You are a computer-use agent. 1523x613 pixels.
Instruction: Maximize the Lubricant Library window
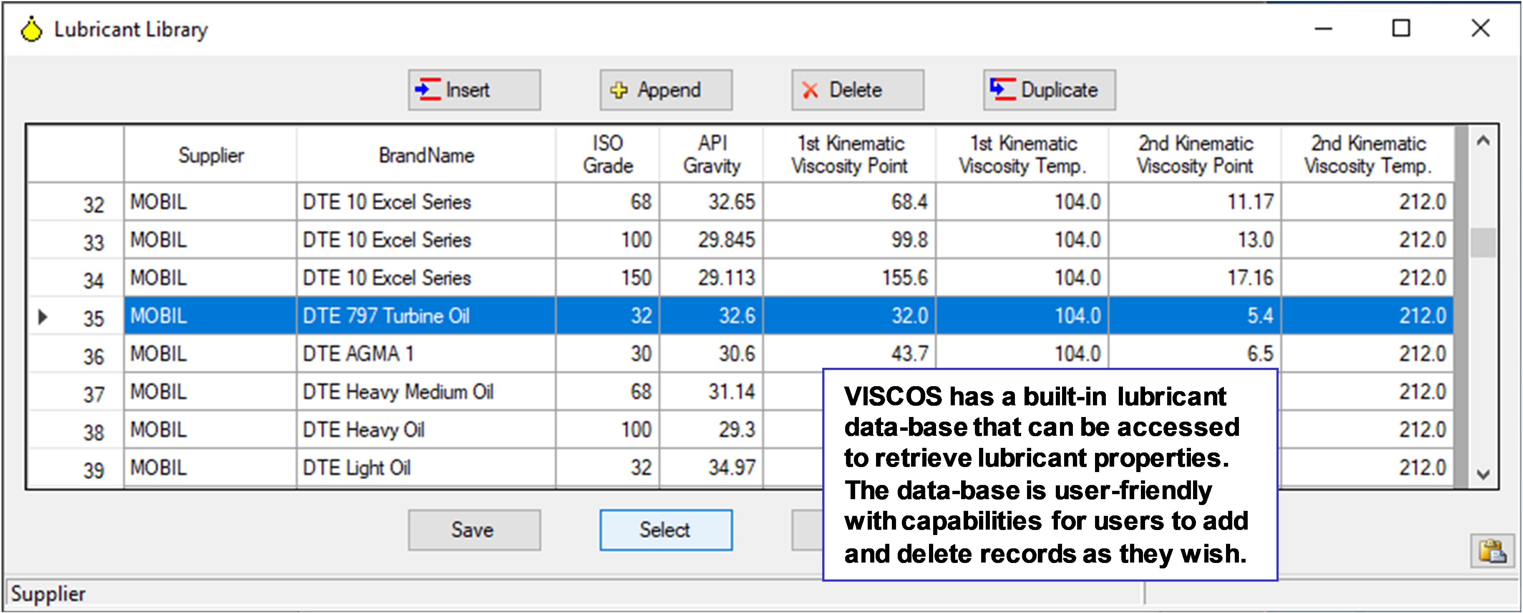click(x=1401, y=28)
